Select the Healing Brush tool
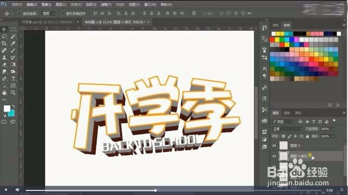 4,50
